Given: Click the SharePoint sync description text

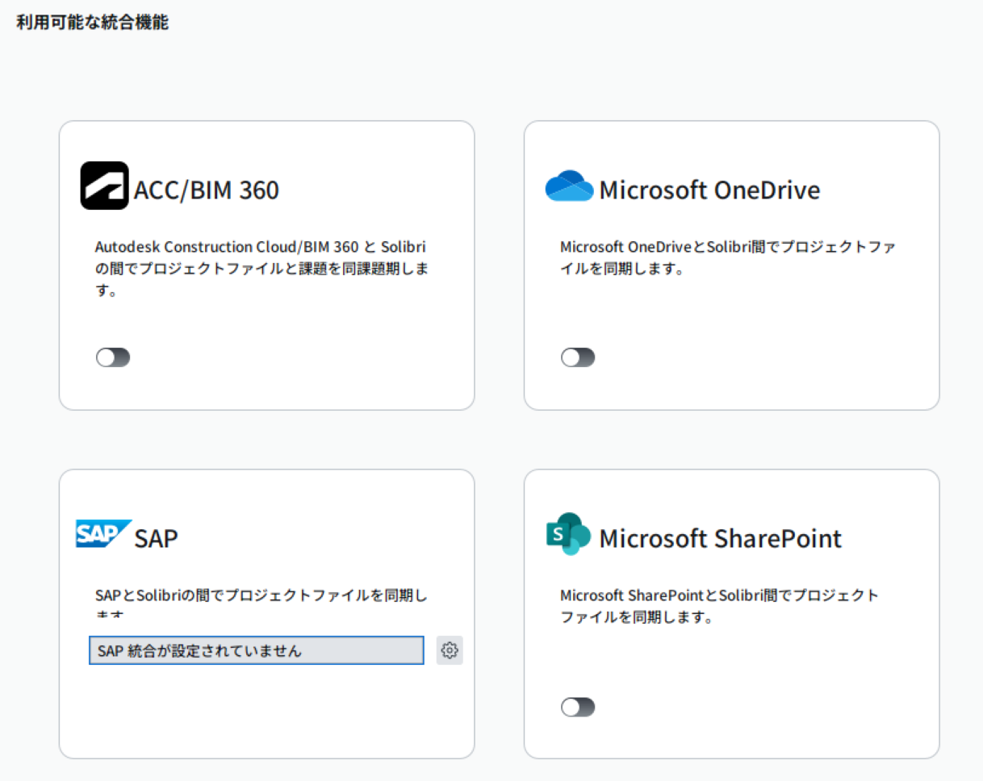Looking at the screenshot, I should pos(719,606).
